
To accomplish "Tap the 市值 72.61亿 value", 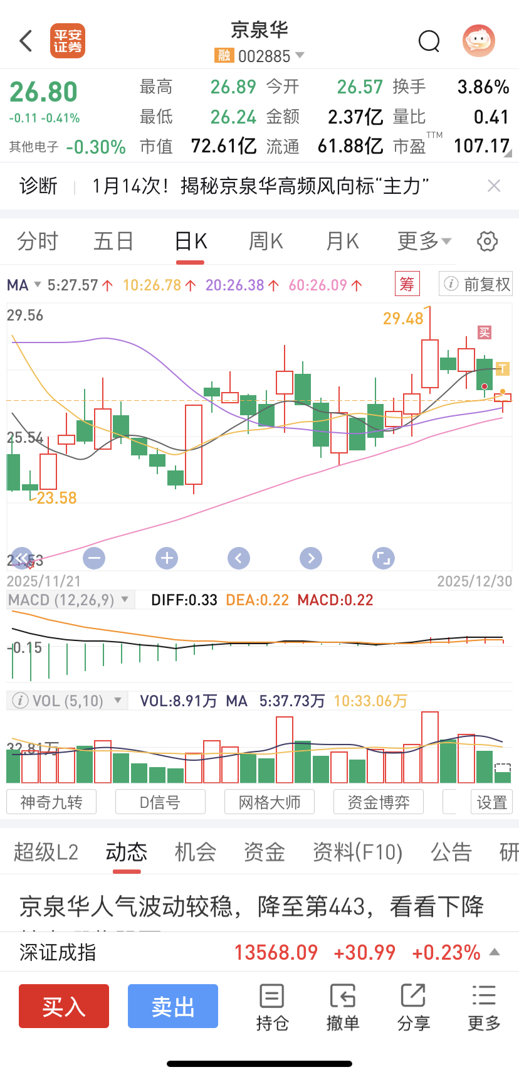I will click(224, 146).
